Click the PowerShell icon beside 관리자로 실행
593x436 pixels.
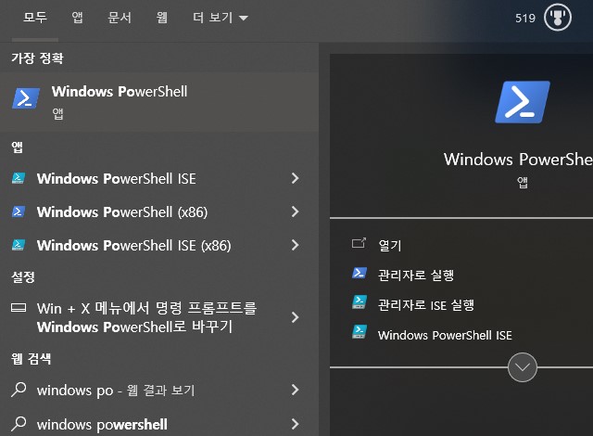(359, 273)
